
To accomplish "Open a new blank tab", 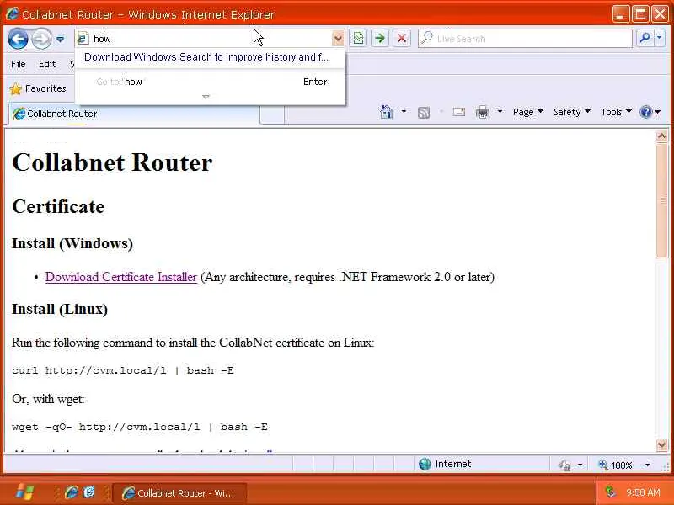I will tap(271, 115).
